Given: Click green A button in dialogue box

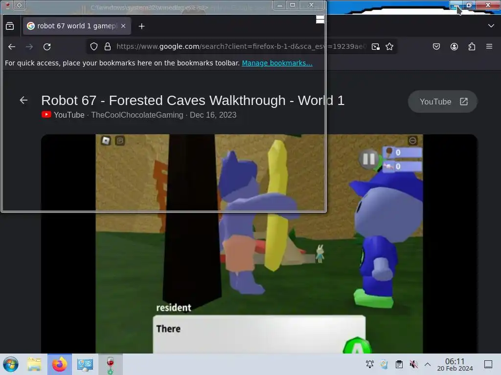Looking at the screenshot, I should [357, 346].
